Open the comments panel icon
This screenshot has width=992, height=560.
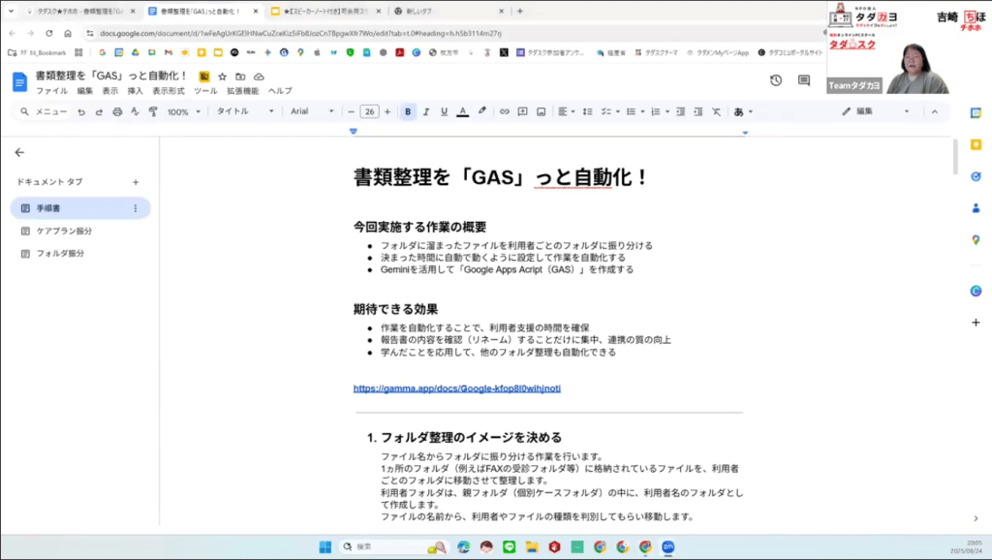803,80
